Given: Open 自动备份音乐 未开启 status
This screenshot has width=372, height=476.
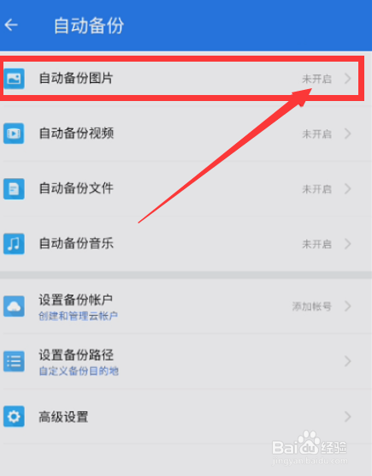Looking at the screenshot, I should tap(316, 244).
